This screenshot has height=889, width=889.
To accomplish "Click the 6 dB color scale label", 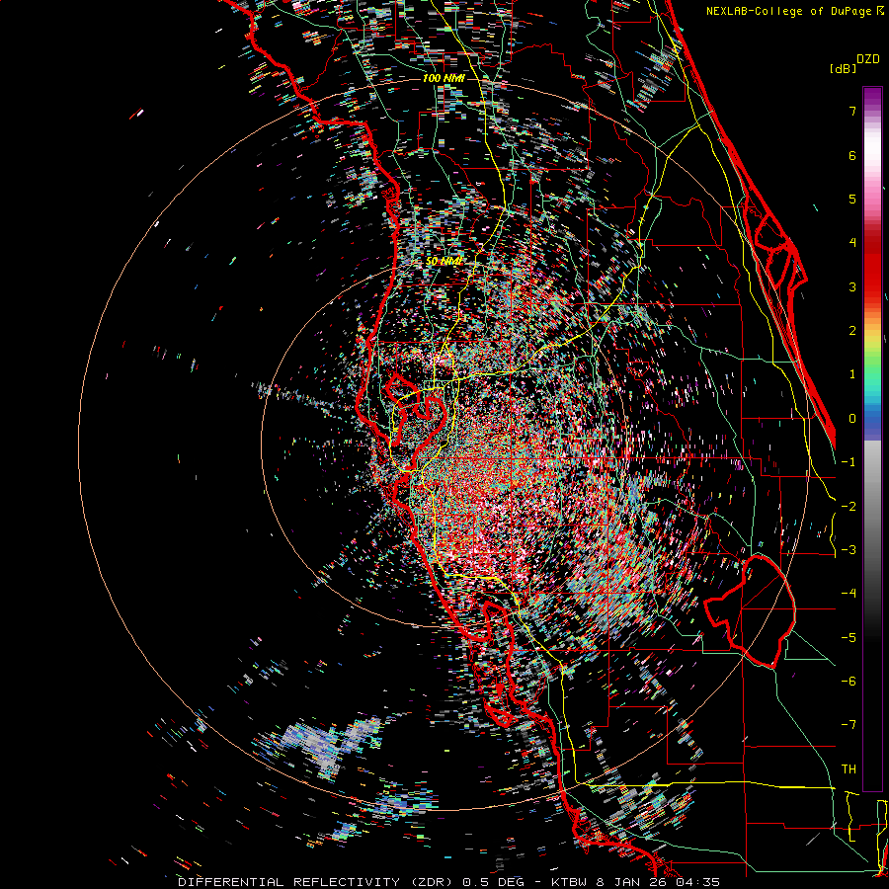I will 852,155.
